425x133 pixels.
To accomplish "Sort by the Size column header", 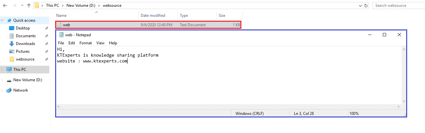I will point(222,15).
